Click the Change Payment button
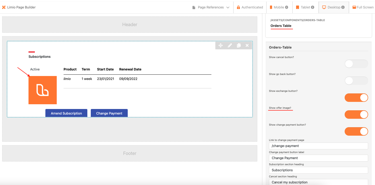This screenshot has height=185, width=375. 109,113
